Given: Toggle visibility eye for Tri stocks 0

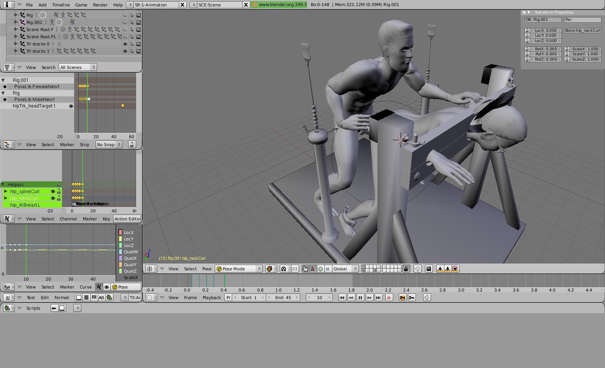Looking at the screenshot, I should click(x=125, y=44).
